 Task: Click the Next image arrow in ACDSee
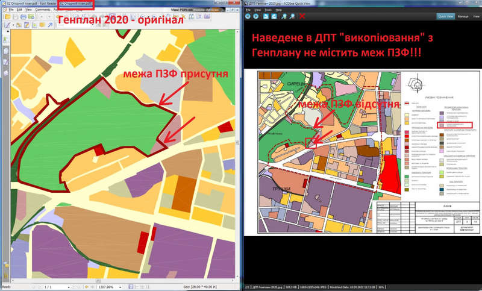tap(255, 16)
